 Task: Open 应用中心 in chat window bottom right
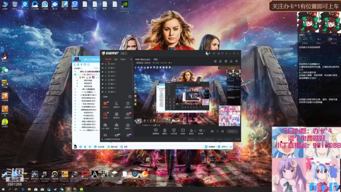coord(223,147)
